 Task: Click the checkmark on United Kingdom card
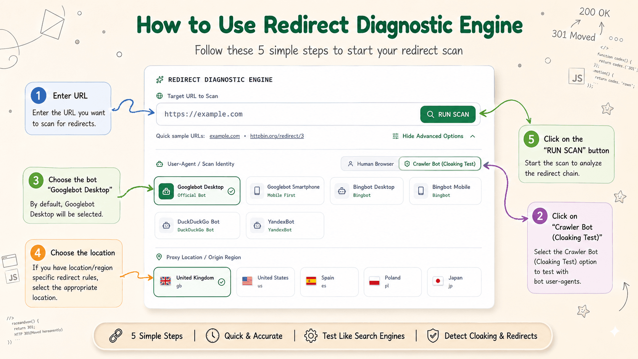221,282
